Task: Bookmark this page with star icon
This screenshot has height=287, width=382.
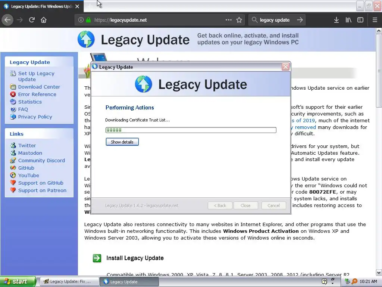Action: coord(239,20)
